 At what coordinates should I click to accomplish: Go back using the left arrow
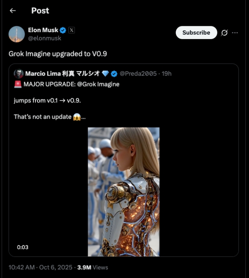click(13, 11)
